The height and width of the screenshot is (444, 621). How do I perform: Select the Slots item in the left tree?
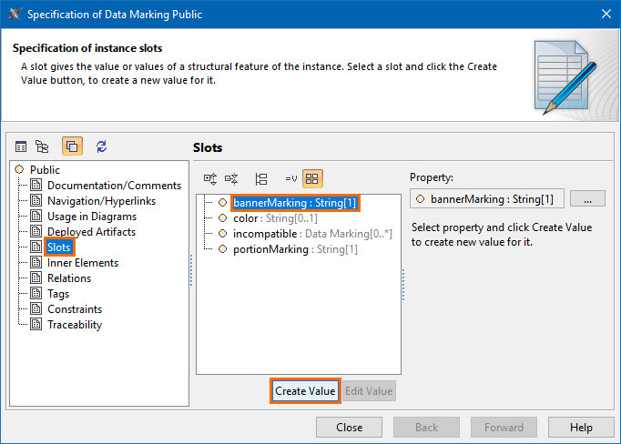pyautogui.click(x=59, y=247)
